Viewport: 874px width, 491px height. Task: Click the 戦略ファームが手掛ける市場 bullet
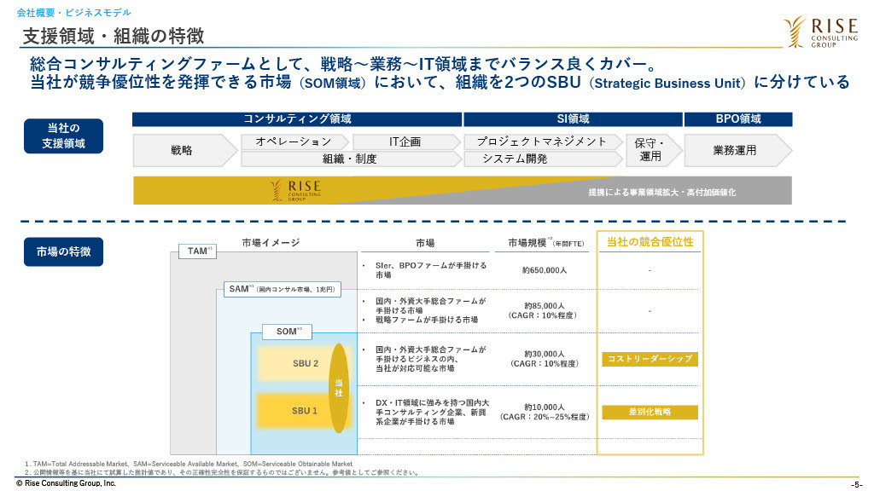(427, 321)
